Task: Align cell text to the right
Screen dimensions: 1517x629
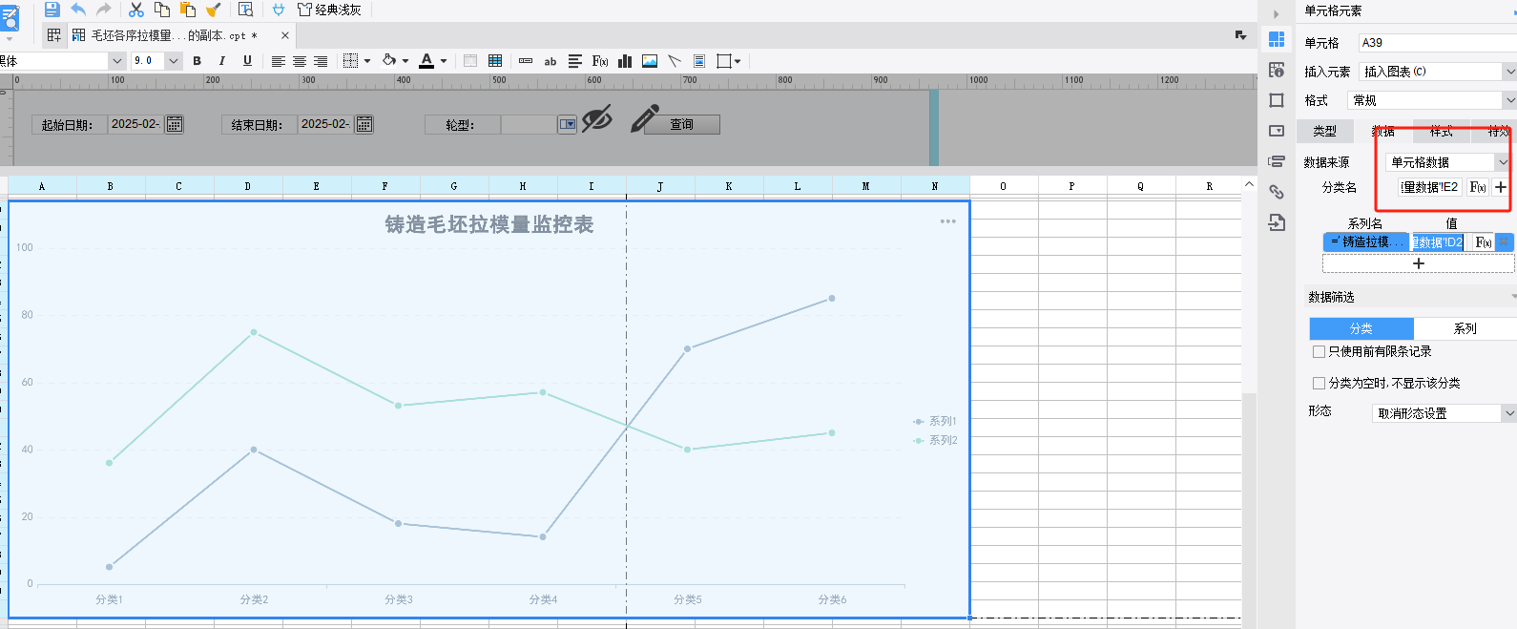Action: click(x=321, y=61)
